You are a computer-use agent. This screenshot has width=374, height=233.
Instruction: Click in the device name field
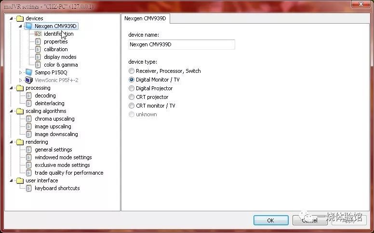click(182, 45)
